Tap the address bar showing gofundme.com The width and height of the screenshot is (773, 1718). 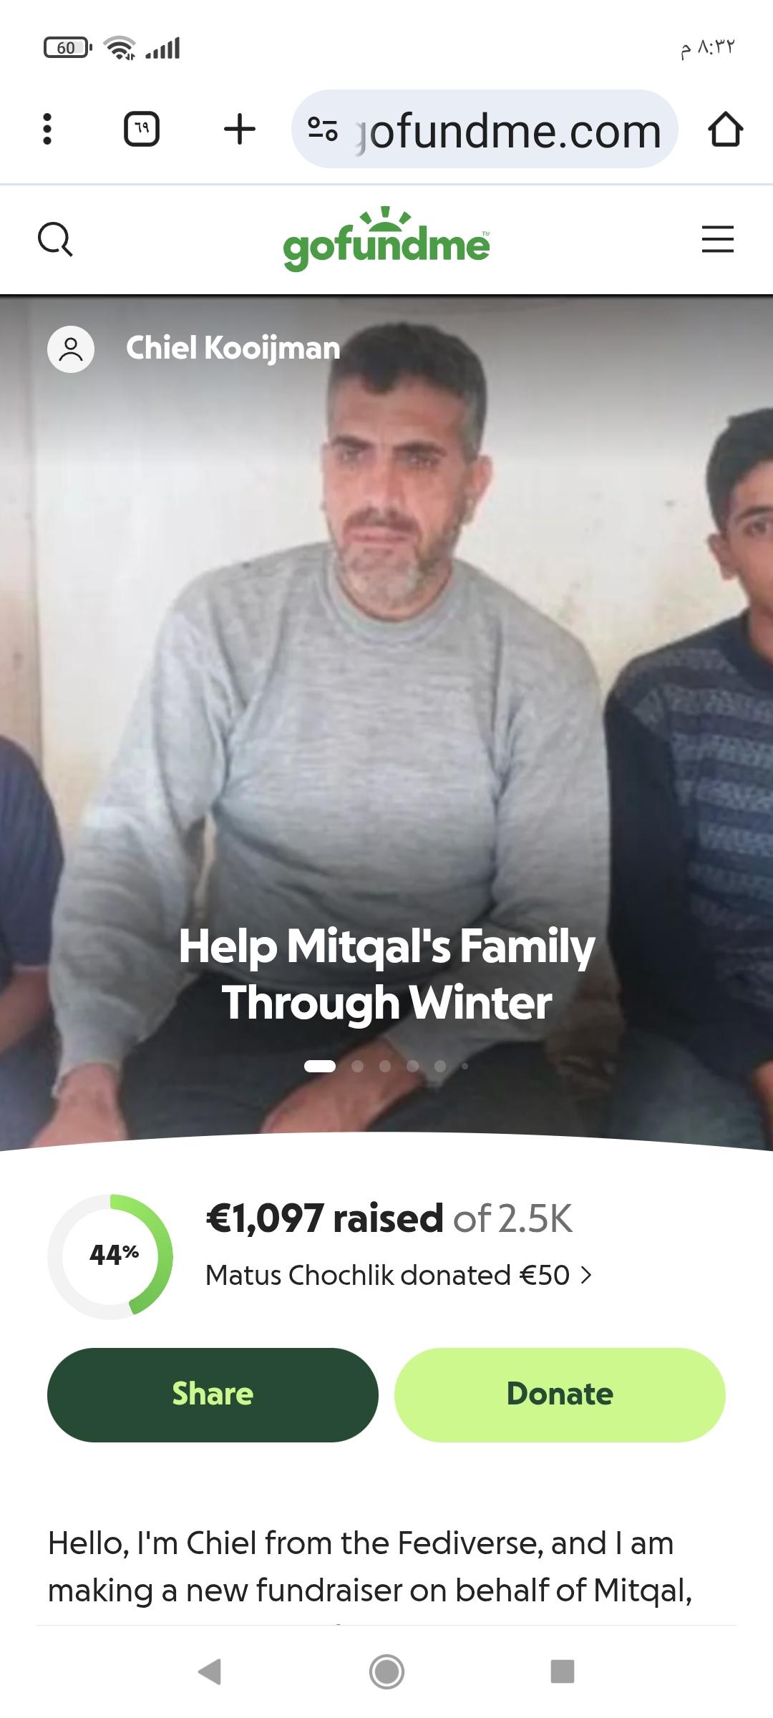485,130
